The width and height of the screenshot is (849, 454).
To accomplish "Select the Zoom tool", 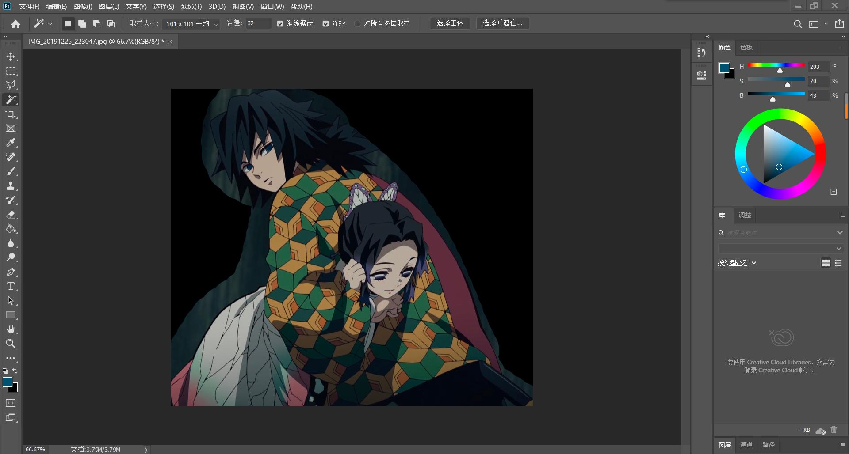I will pos(11,344).
